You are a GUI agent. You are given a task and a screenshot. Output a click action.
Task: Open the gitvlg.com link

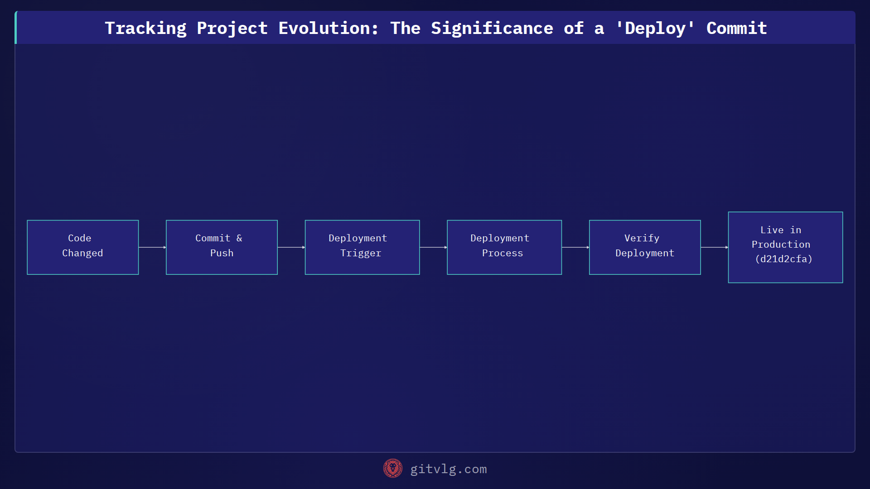click(448, 469)
